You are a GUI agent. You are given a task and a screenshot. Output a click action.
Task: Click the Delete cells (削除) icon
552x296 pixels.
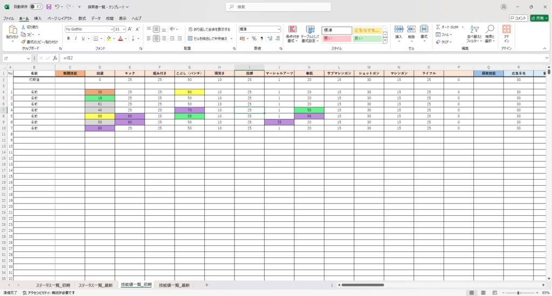tap(411, 30)
